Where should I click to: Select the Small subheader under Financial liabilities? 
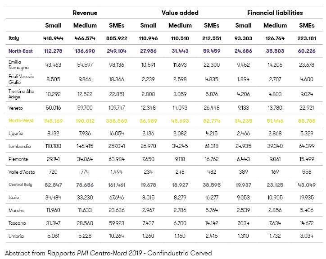coord(244,26)
